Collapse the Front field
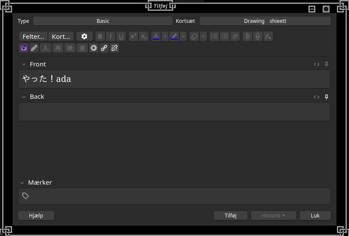This screenshot has height=236, width=349. coord(24,64)
